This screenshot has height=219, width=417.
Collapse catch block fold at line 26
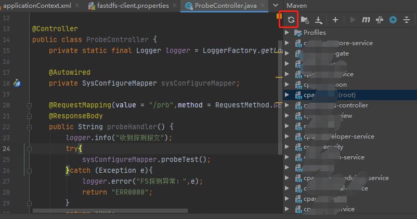pyautogui.click(x=29, y=171)
